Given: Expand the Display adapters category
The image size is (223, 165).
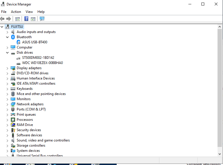Looking at the screenshot, I should pos(7,68).
